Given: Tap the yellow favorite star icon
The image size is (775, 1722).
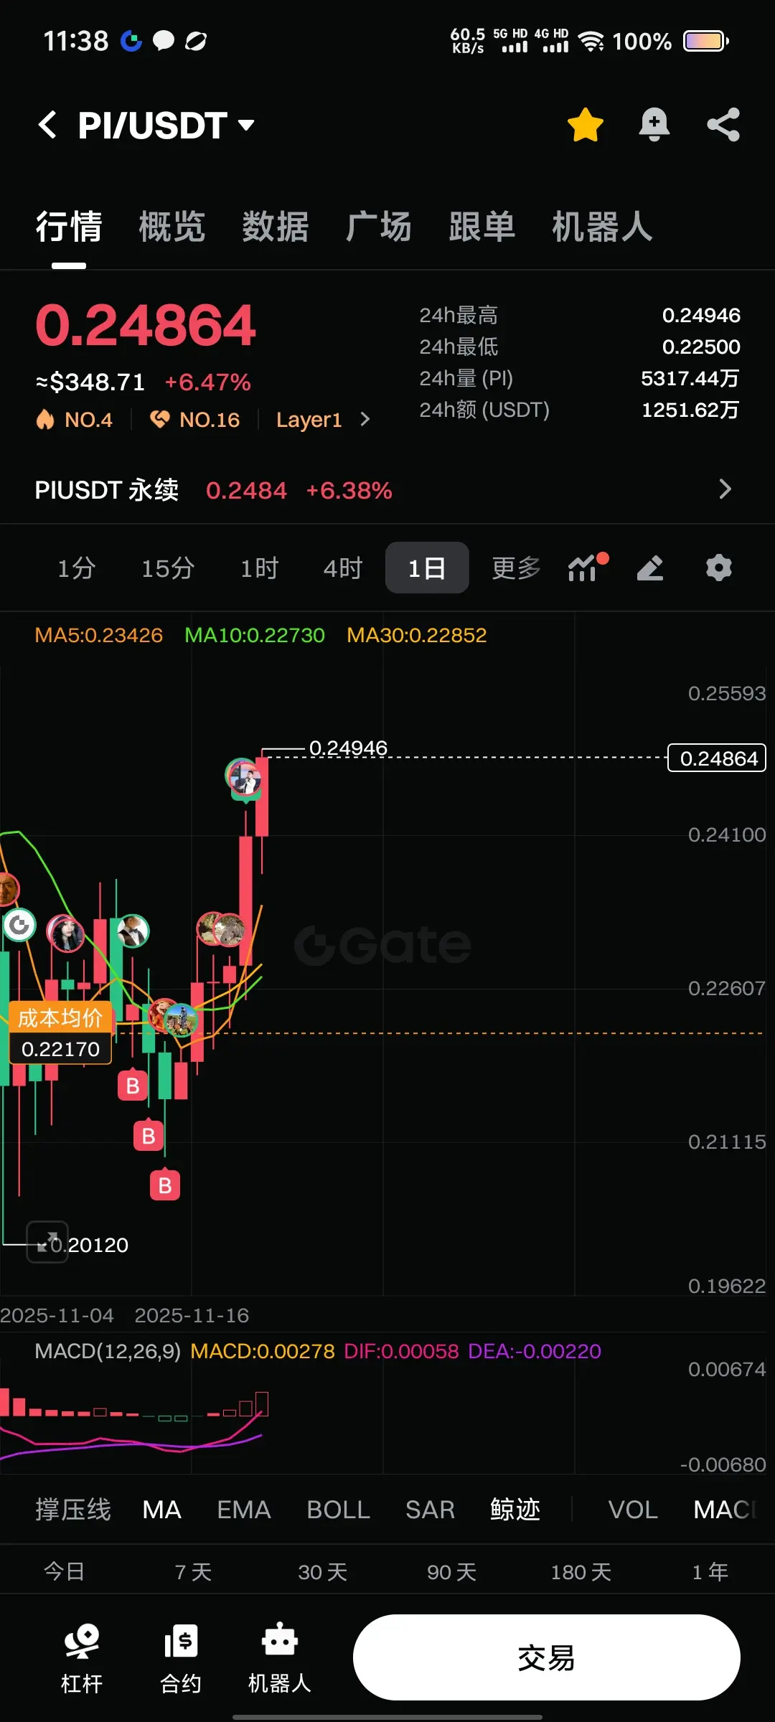Looking at the screenshot, I should tap(585, 125).
